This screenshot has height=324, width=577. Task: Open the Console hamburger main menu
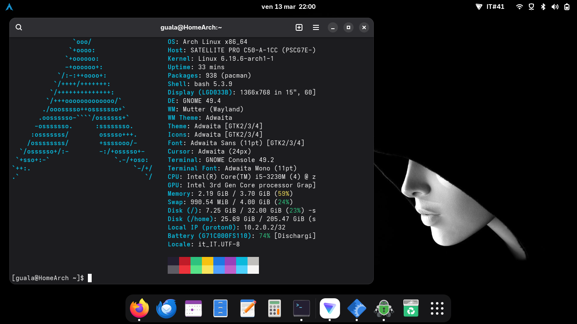(316, 27)
